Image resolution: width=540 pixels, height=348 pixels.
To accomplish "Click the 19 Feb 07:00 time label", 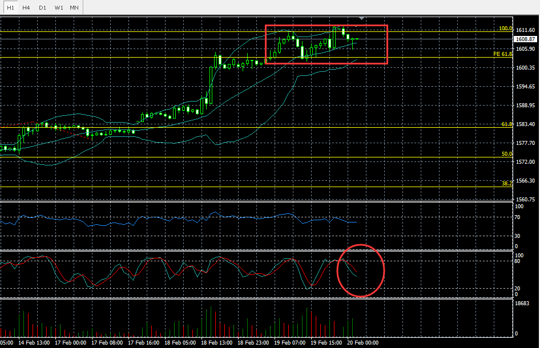I will 289,343.
